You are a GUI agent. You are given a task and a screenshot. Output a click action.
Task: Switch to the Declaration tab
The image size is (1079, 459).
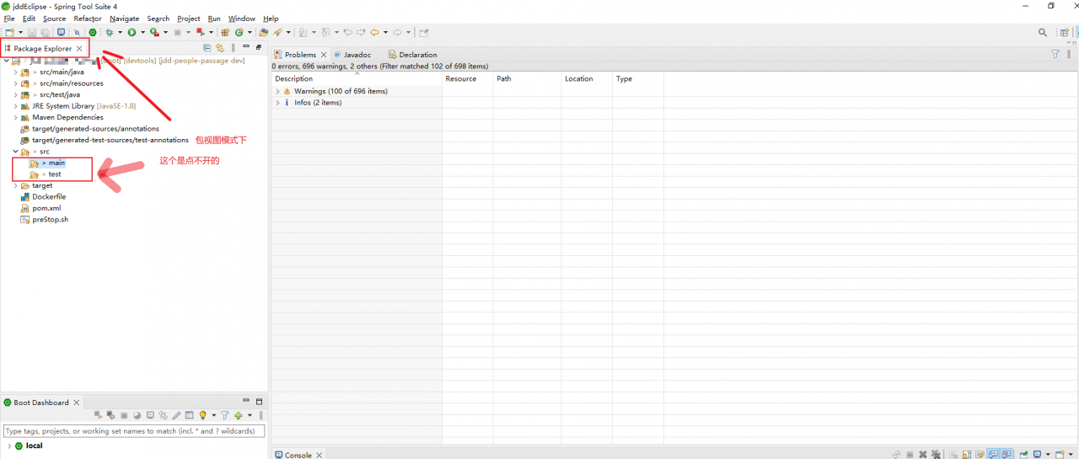[x=417, y=55]
